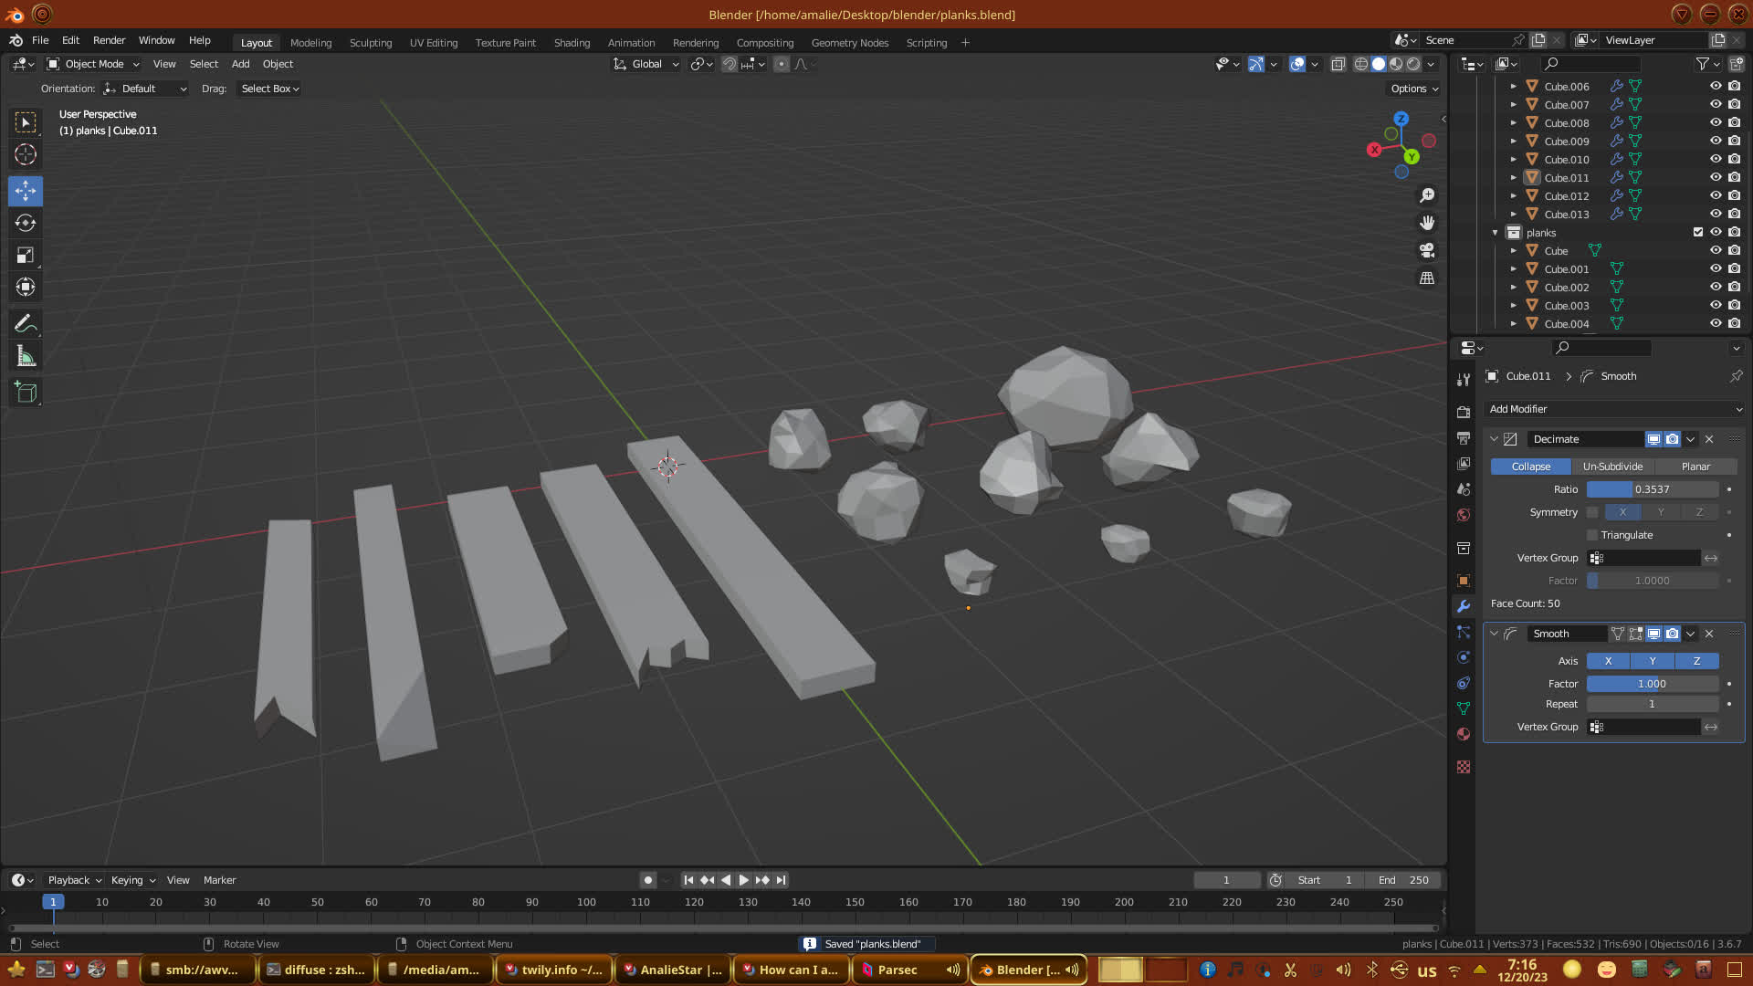Open the Render menu
This screenshot has height=986, width=1753.
click(109, 40)
